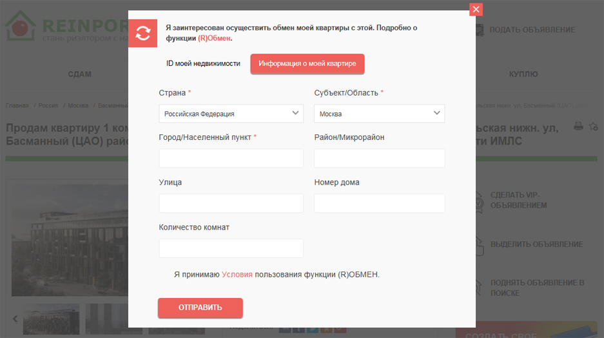Click the red exchange arrows icon

click(142, 34)
